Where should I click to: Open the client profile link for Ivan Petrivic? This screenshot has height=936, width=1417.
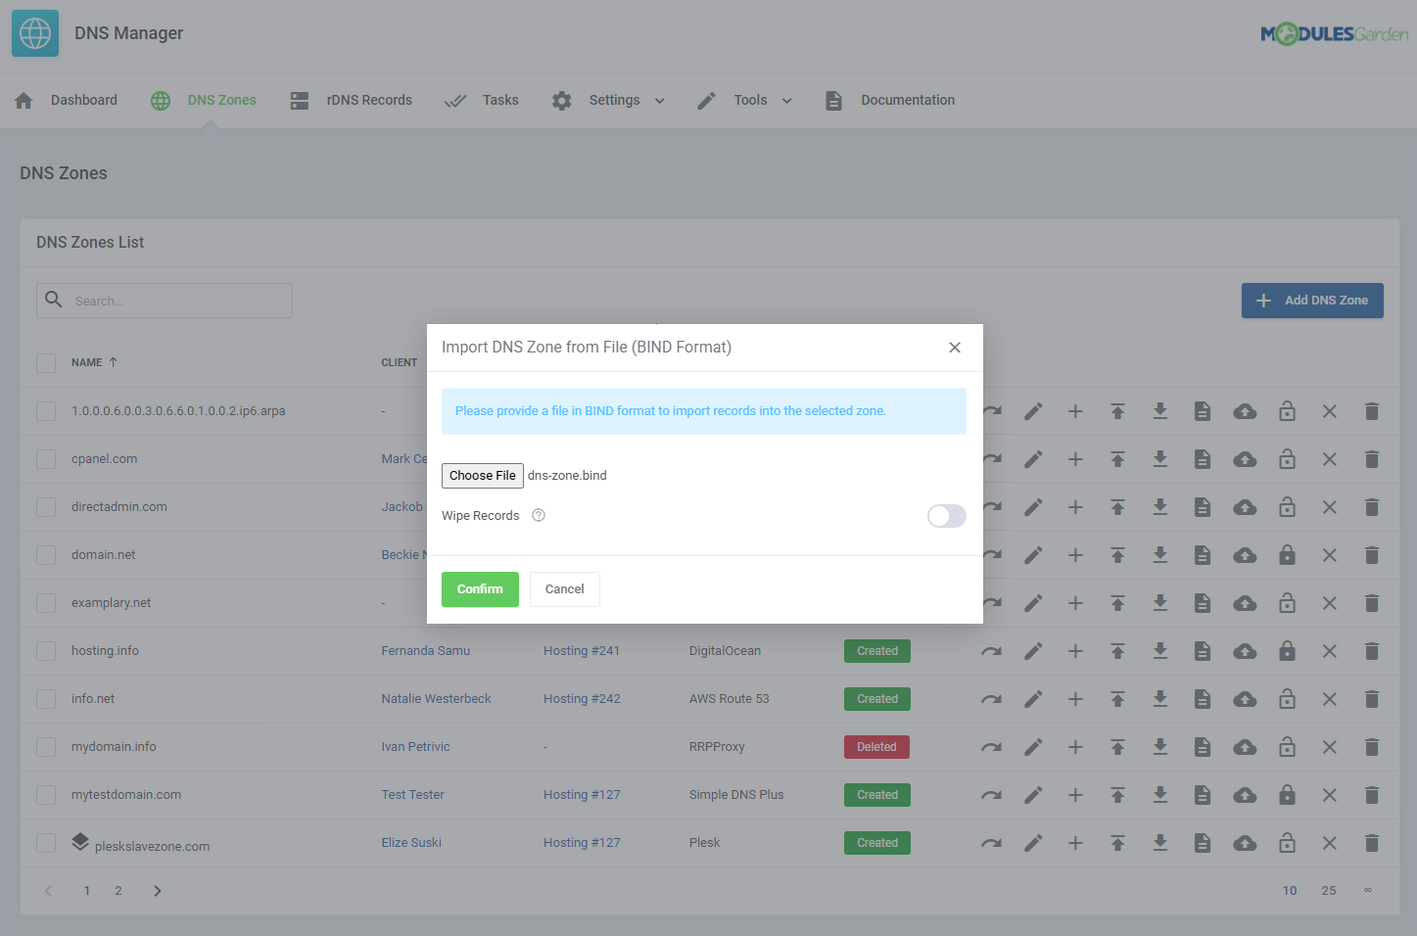point(415,746)
